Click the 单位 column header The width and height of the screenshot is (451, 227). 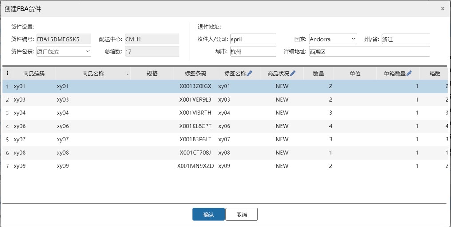coord(355,74)
